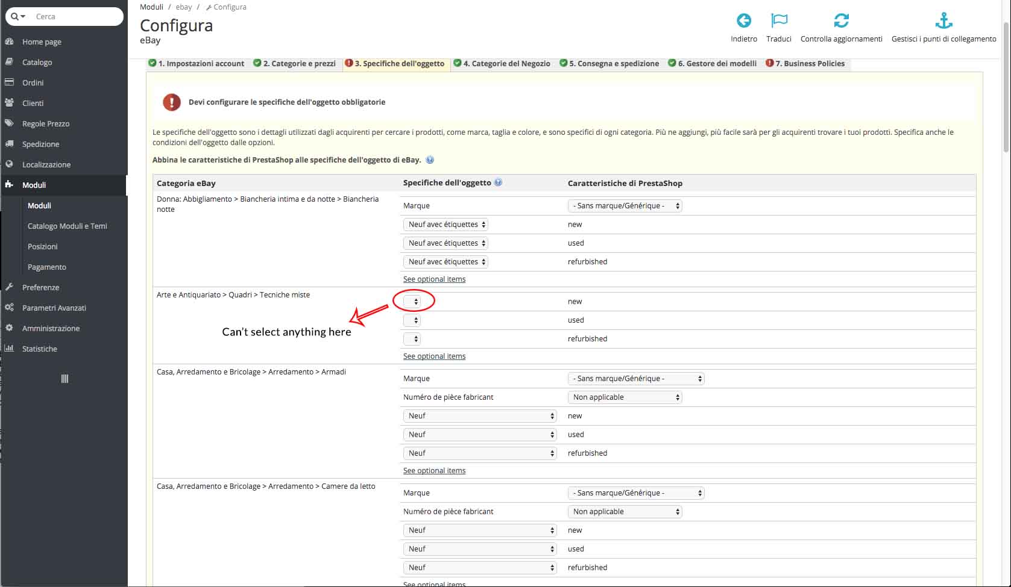Viewport: 1011px width, 587px height.
Task: Go to tab 5. Consegna e spedizione
Action: pyautogui.click(x=609, y=64)
